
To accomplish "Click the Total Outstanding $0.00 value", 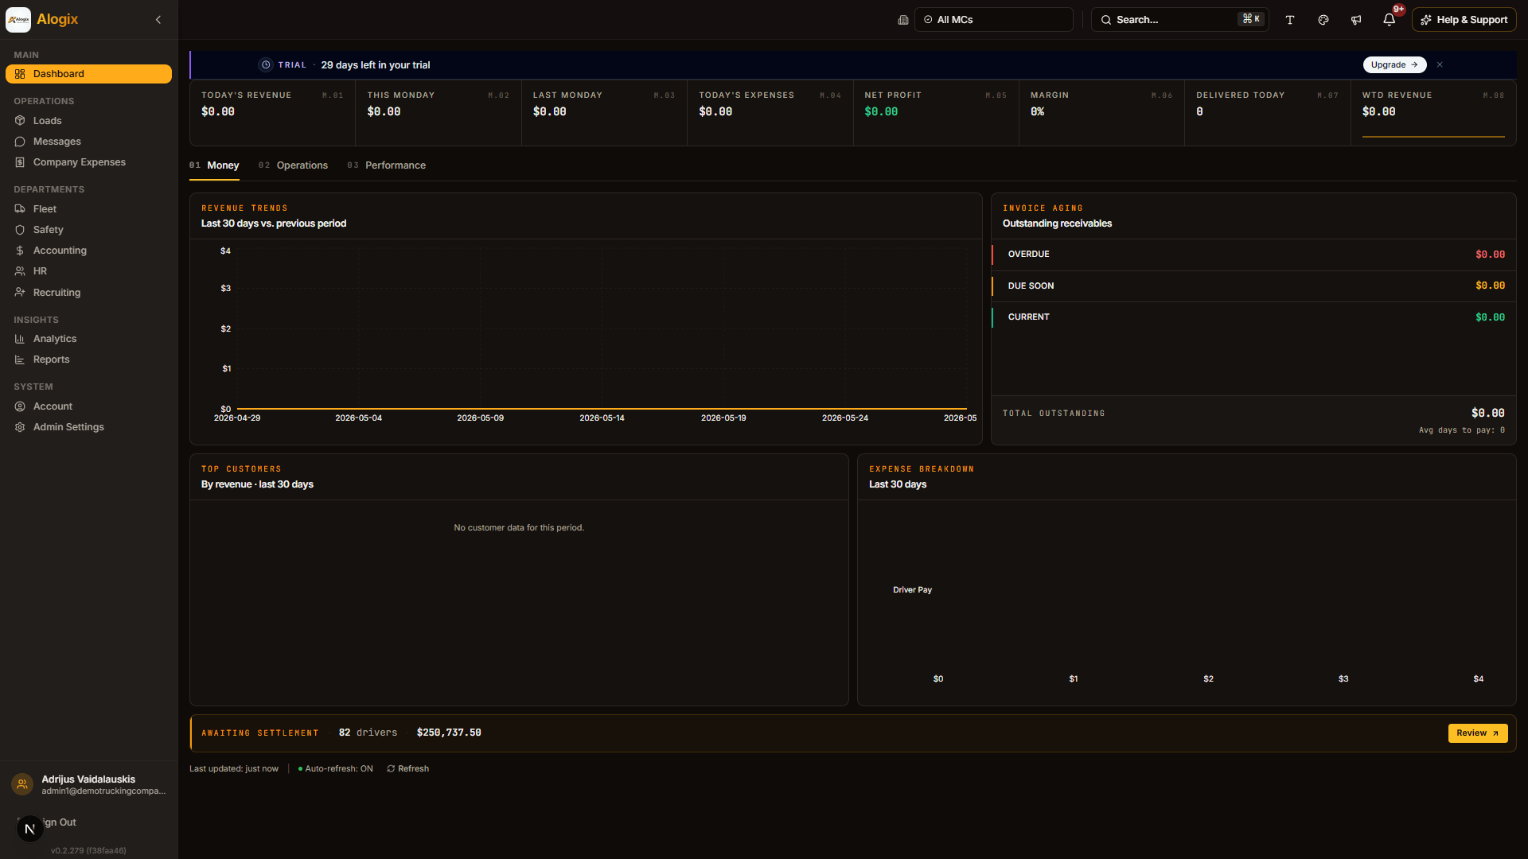I will coord(1487,414).
